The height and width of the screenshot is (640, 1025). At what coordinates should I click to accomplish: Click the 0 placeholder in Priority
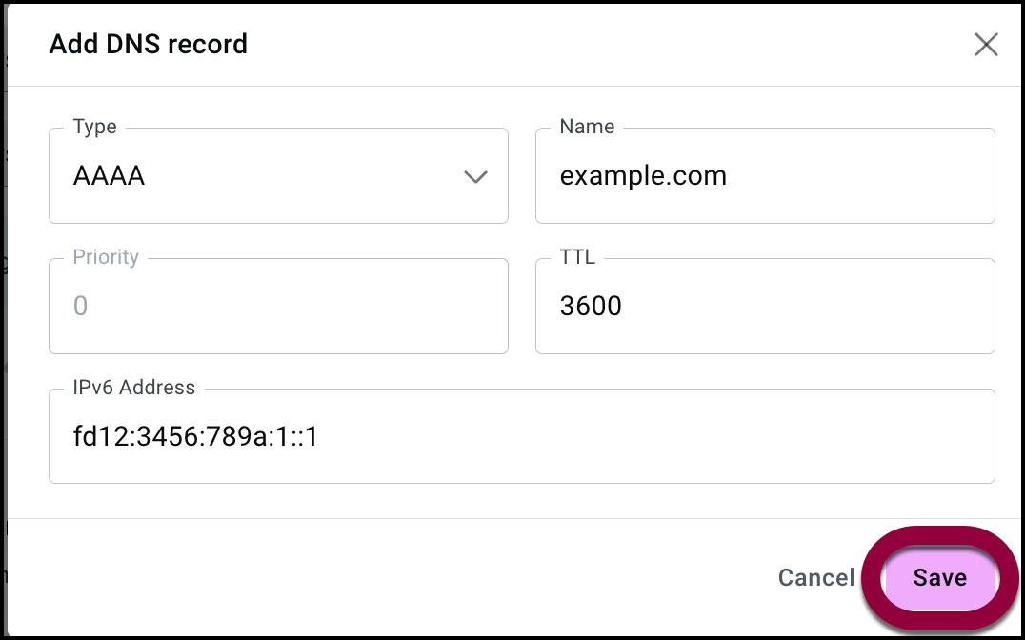click(80, 307)
